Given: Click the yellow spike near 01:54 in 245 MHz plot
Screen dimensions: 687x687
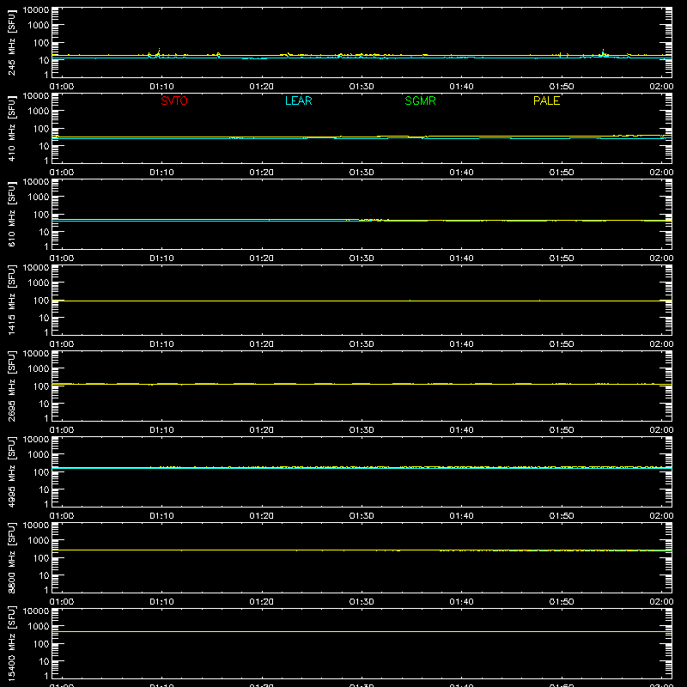Looking at the screenshot, I should coord(604,52).
